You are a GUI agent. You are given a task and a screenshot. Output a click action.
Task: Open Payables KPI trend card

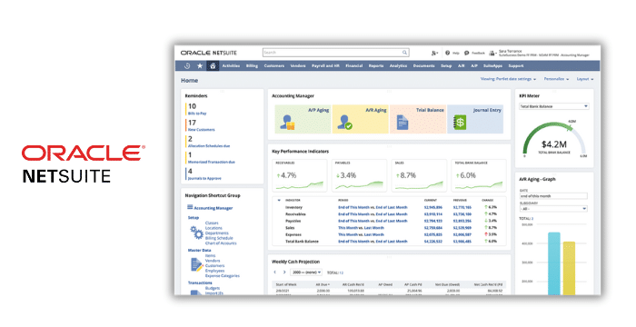point(359,175)
